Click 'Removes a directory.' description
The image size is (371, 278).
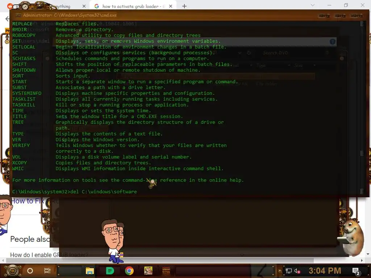pos(84,30)
